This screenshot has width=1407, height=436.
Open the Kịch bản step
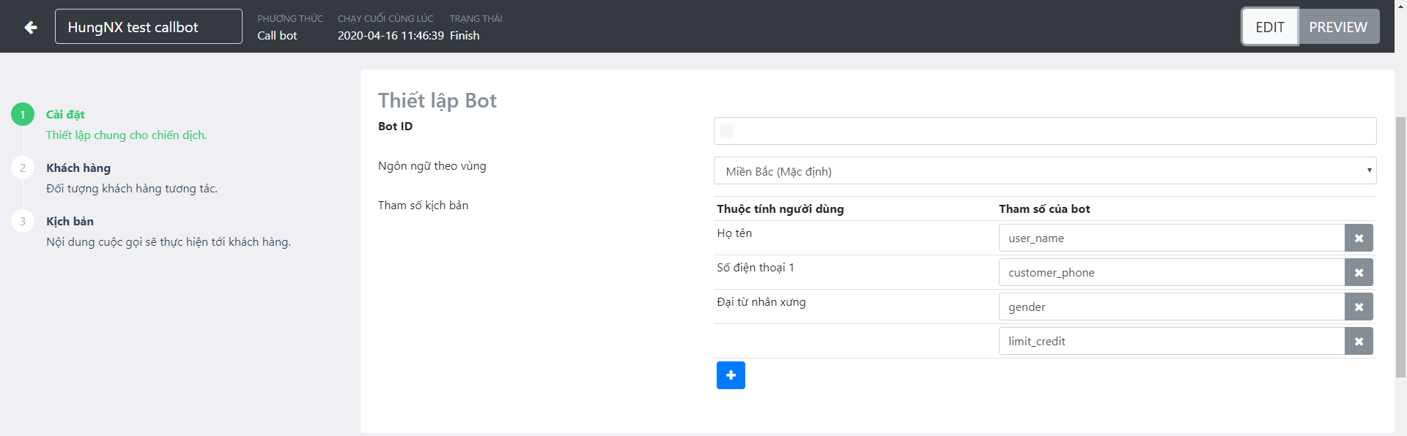point(70,221)
